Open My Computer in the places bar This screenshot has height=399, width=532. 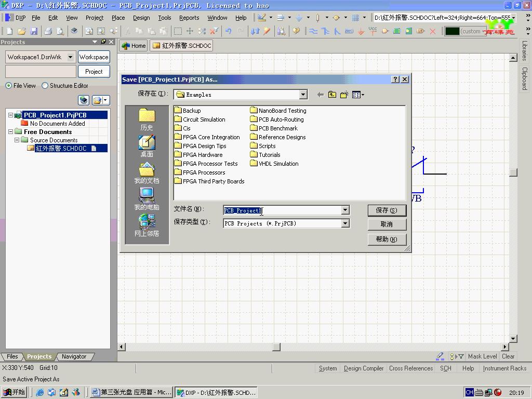click(x=147, y=199)
